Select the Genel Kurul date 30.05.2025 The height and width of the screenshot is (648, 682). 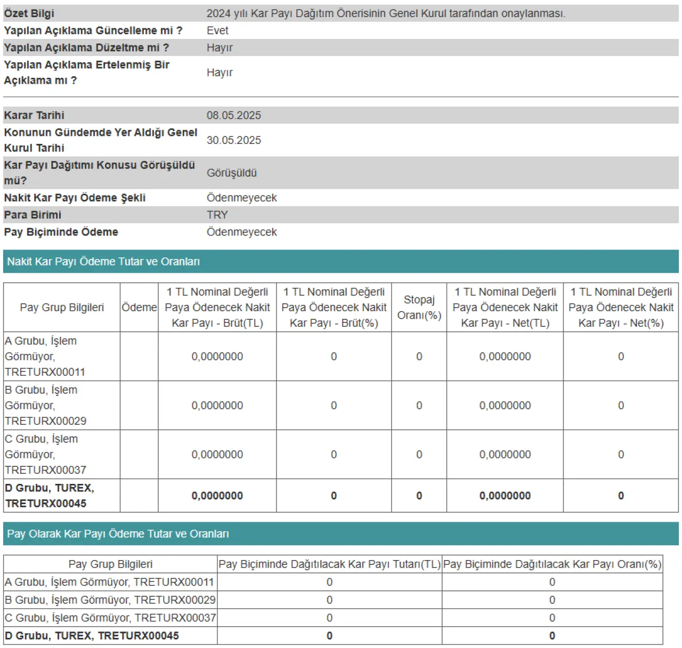pos(234,140)
